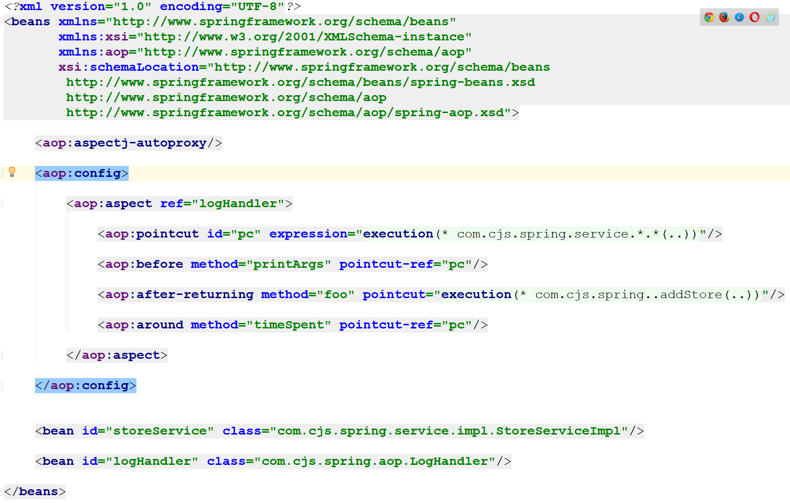Click the aop:aspectj-autoproxy tag
The width and height of the screenshot is (790, 503).
click(128, 143)
